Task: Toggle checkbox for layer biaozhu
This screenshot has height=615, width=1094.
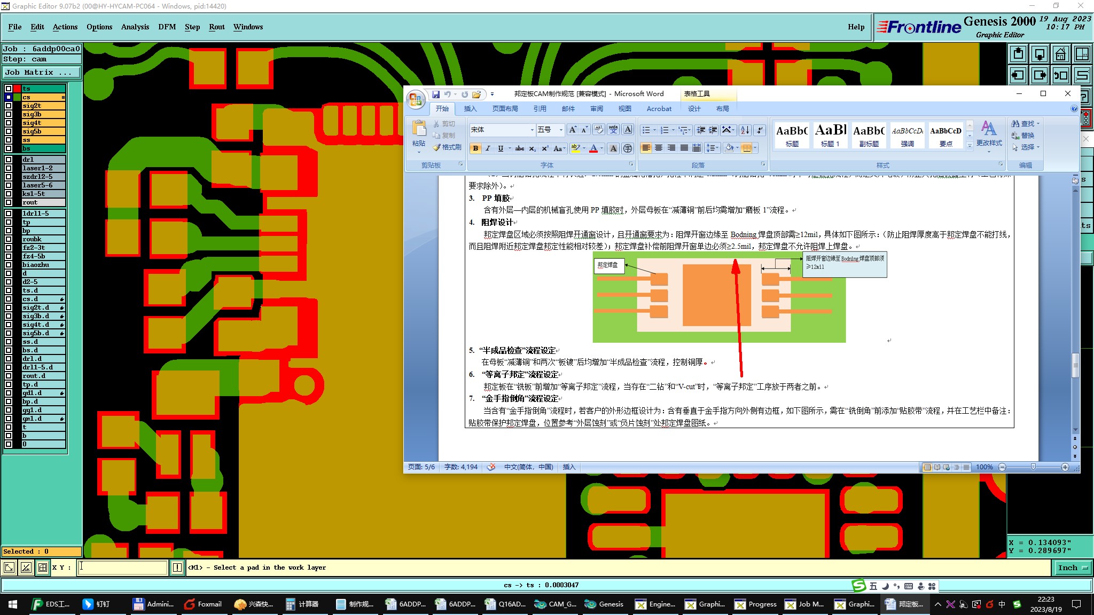Action: click(9, 265)
